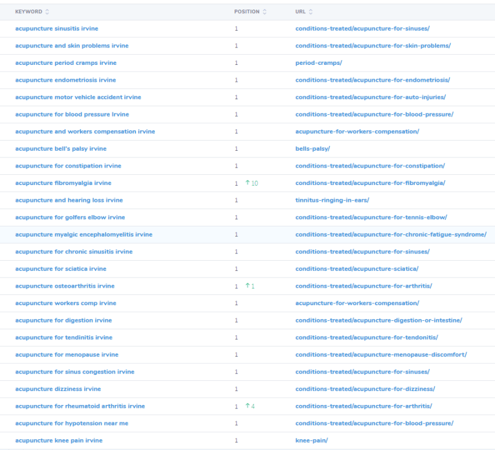Open keyword 'acupuncture dizziness irvine'

(x=58, y=389)
